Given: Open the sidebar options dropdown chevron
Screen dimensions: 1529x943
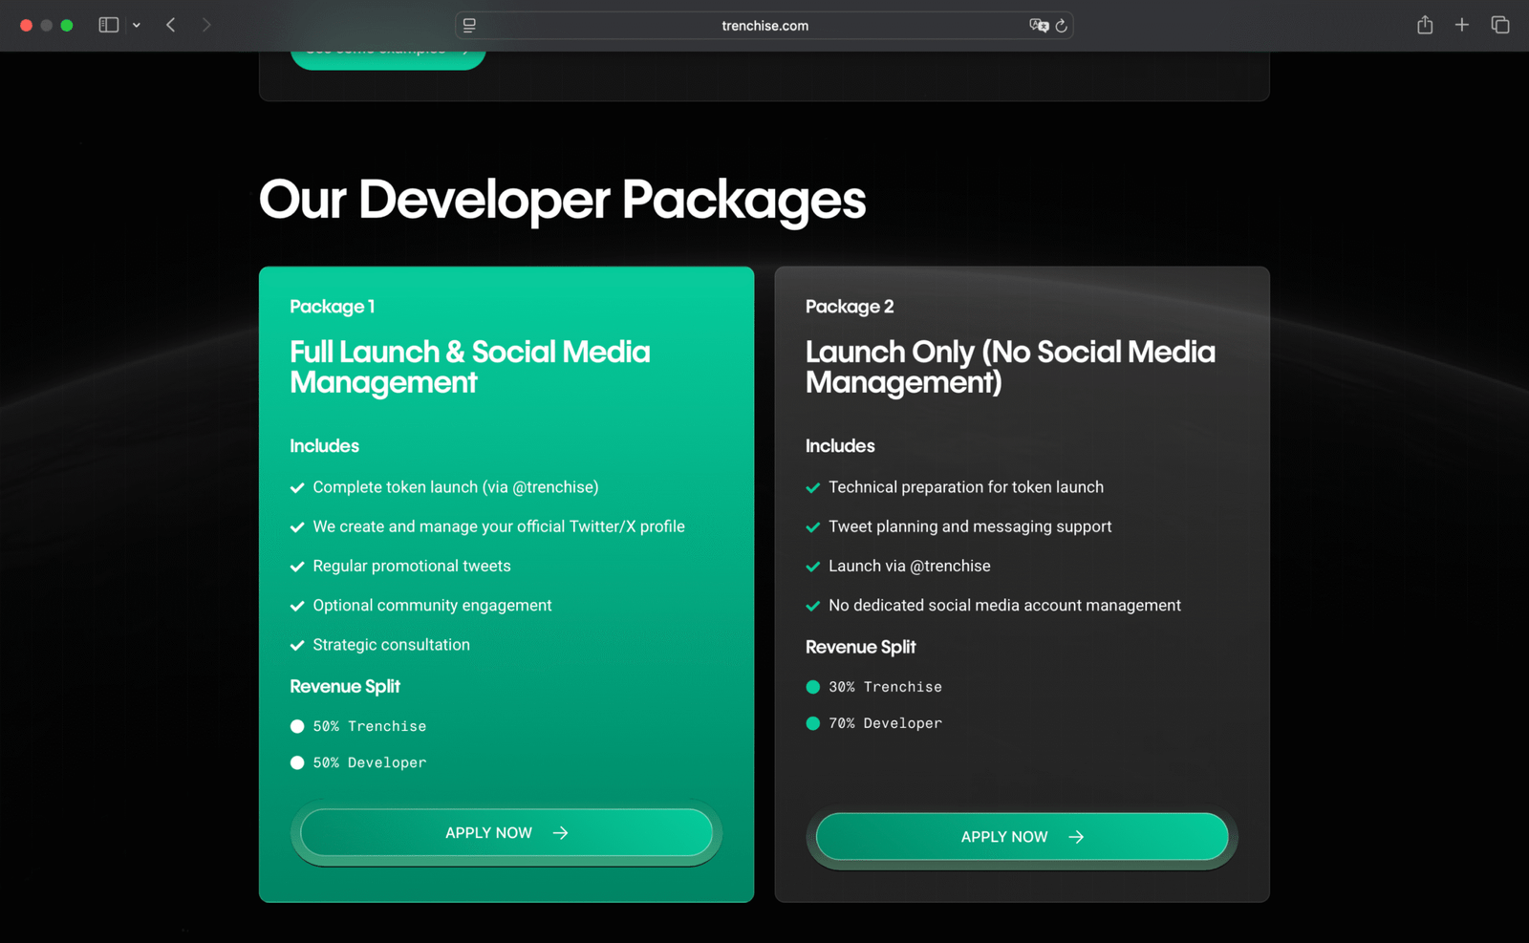Looking at the screenshot, I should coord(137,26).
